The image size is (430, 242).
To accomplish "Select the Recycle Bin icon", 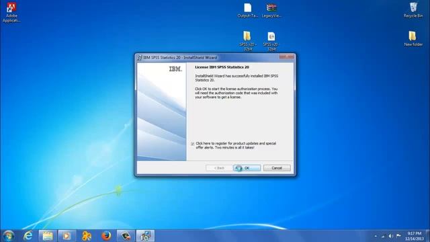I will [x=413, y=10].
